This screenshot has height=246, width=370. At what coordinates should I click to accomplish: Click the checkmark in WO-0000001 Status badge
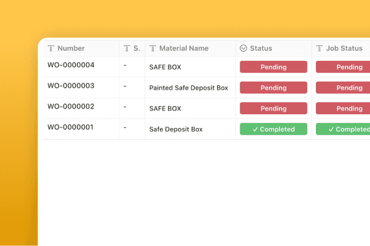pos(255,129)
